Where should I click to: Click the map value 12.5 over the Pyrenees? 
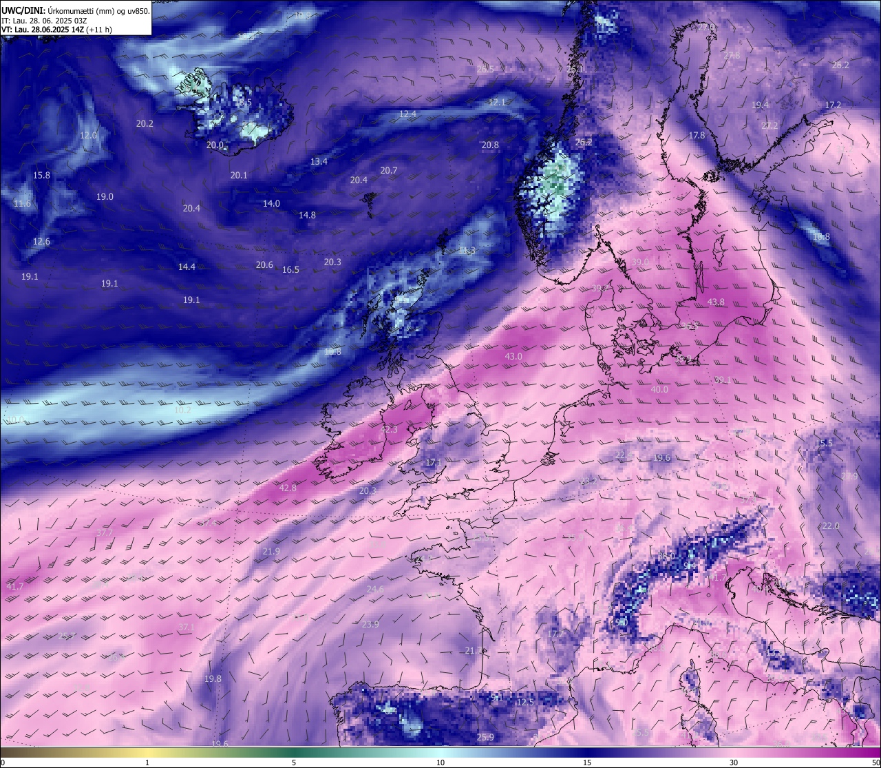525,703
